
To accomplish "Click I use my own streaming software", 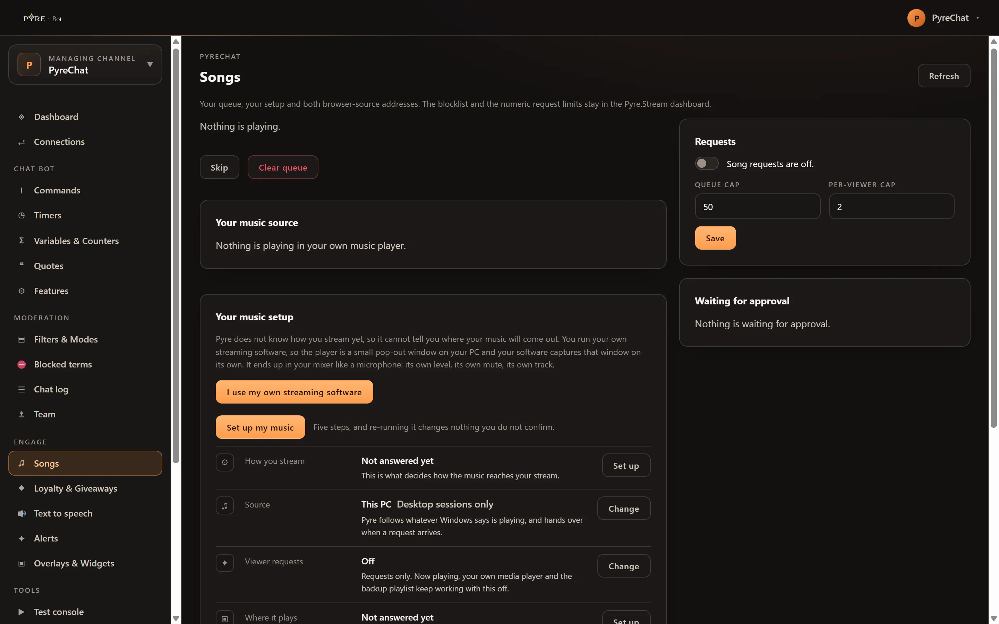I will point(294,392).
